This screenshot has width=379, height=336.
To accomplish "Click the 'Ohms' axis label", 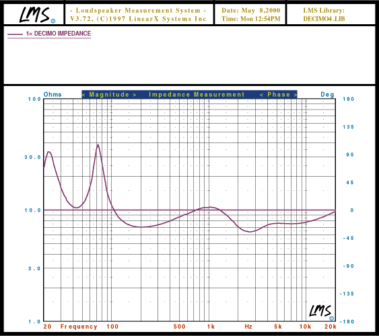I will [53, 94].
